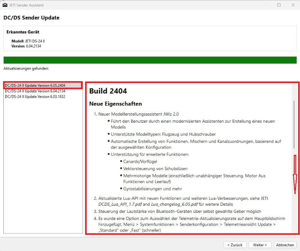Click the 'Modell: JETI DS-24 II' line
The height and width of the screenshot is (251, 300).
[x=28, y=41]
